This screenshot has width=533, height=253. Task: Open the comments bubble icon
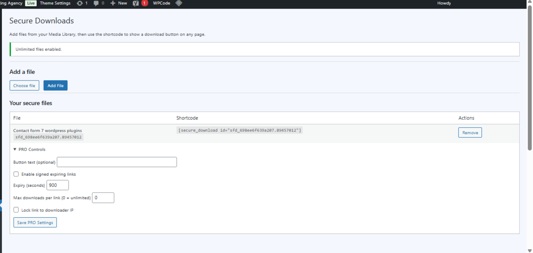(96, 3)
